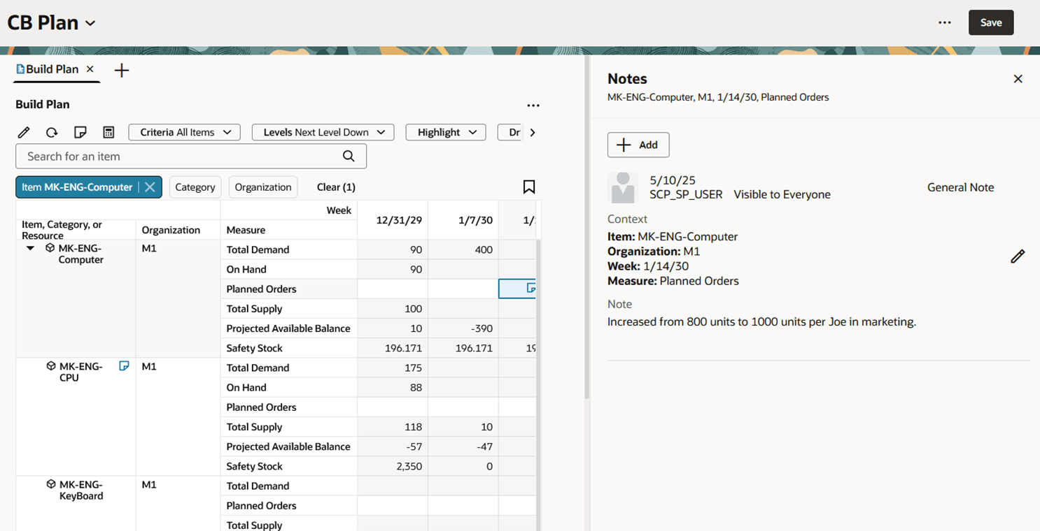Click the MK-ENG-KeyBoard item cube icon

point(51,484)
